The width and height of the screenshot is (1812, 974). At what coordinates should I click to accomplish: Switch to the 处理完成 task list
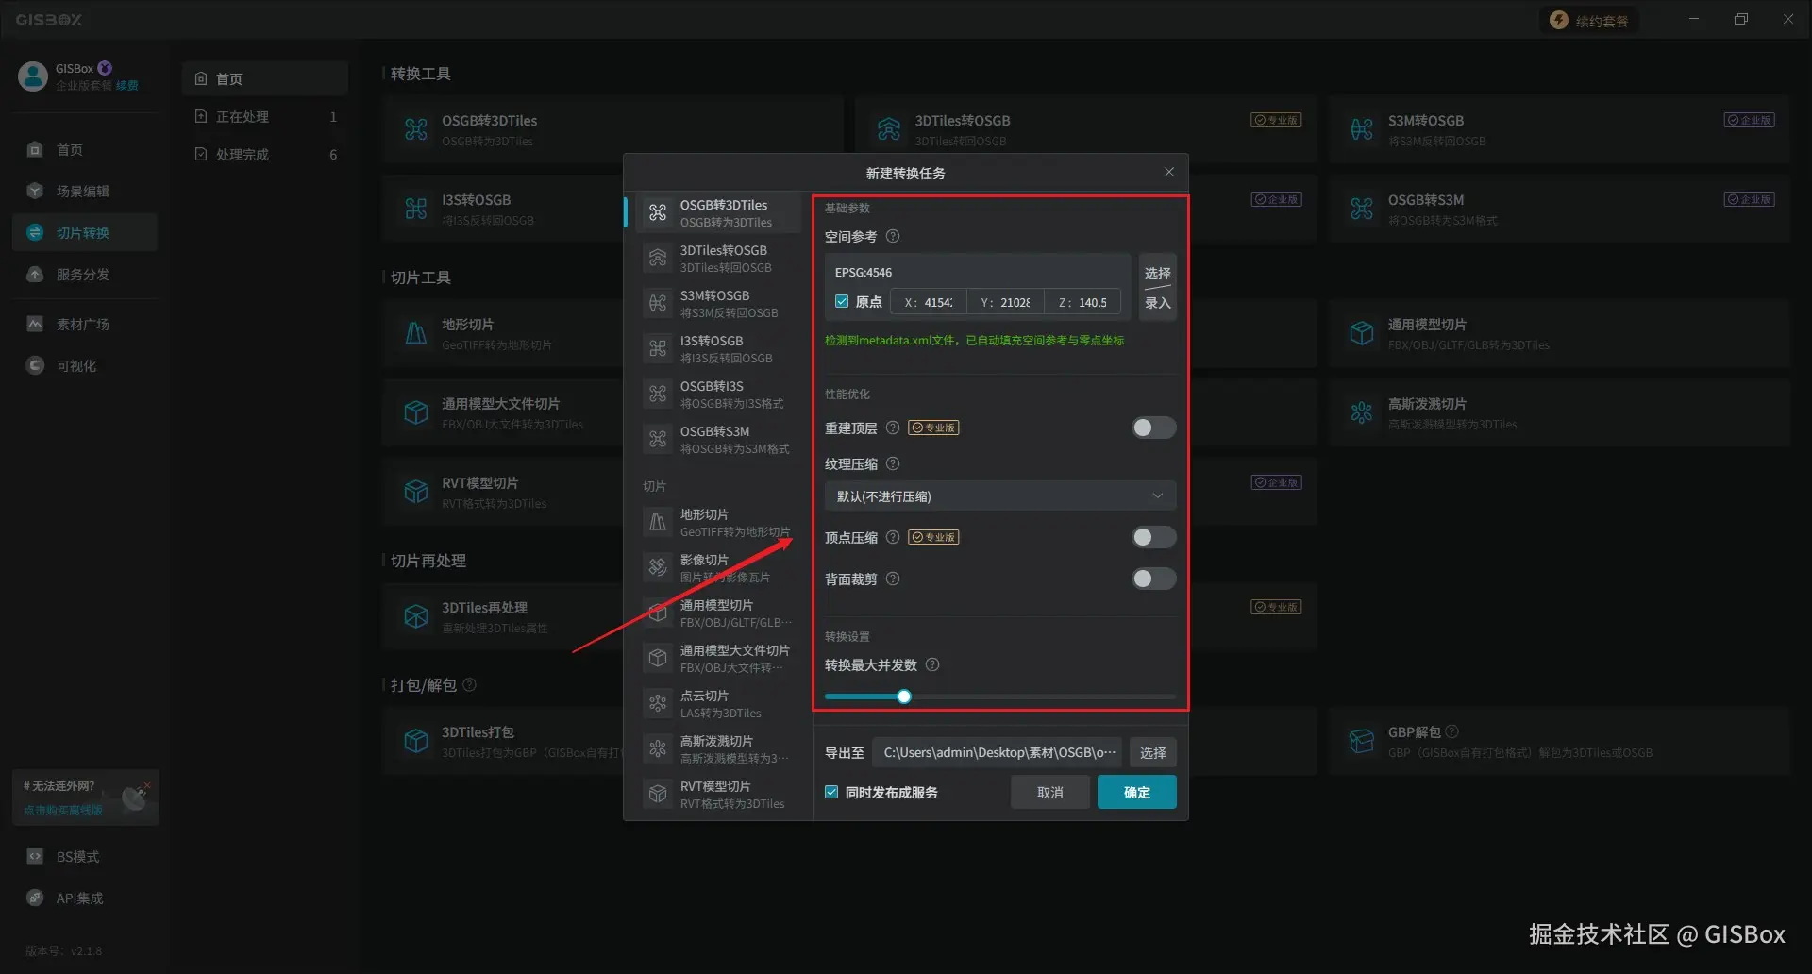(265, 154)
